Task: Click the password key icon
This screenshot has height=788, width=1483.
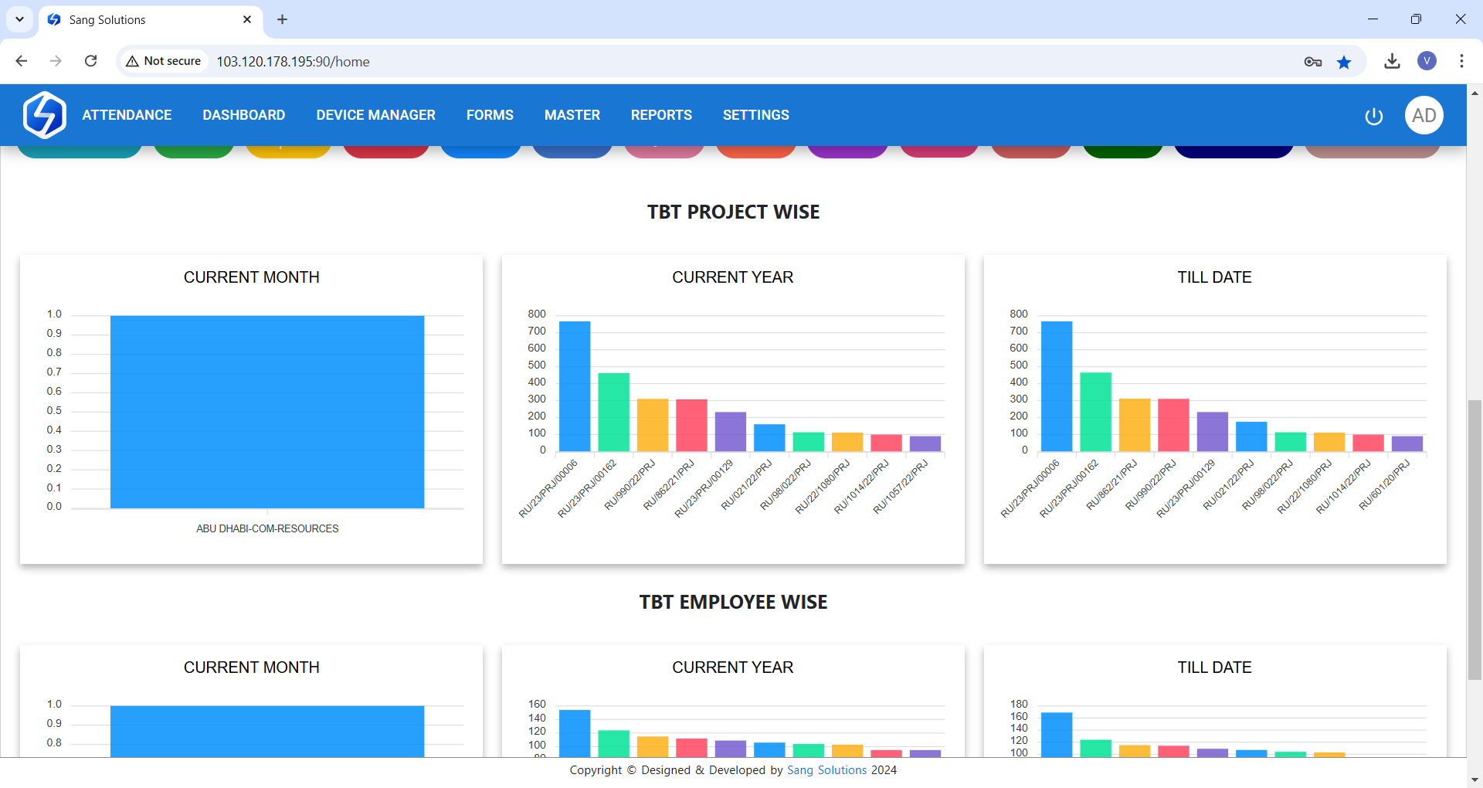Action: click(x=1312, y=62)
